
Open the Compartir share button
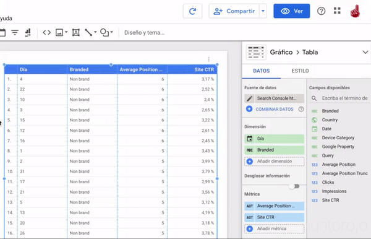click(234, 11)
